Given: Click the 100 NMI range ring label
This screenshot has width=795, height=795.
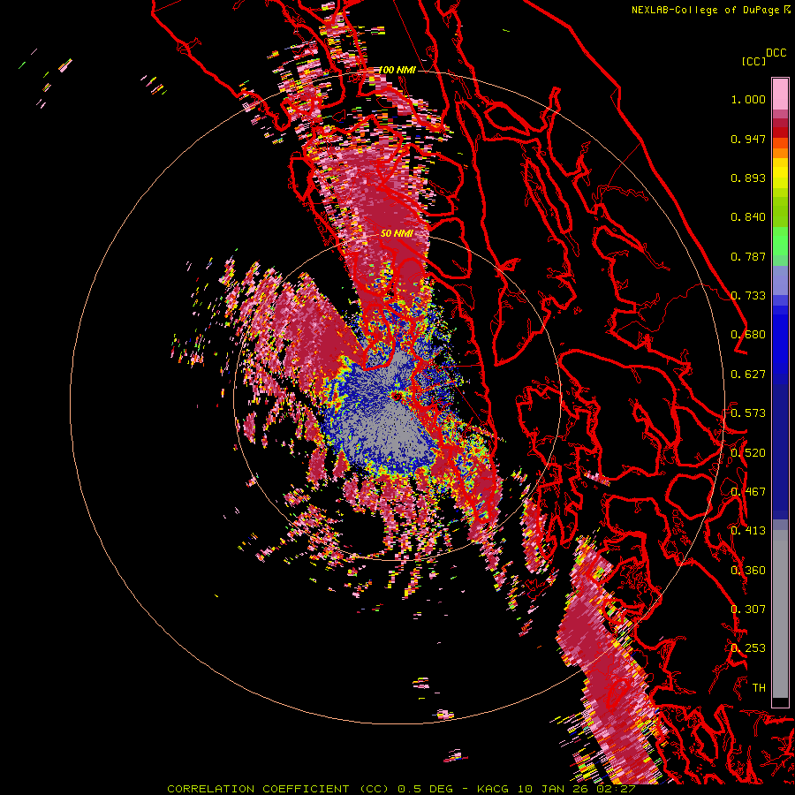Looking at the screenshot, I should (397, 70).
